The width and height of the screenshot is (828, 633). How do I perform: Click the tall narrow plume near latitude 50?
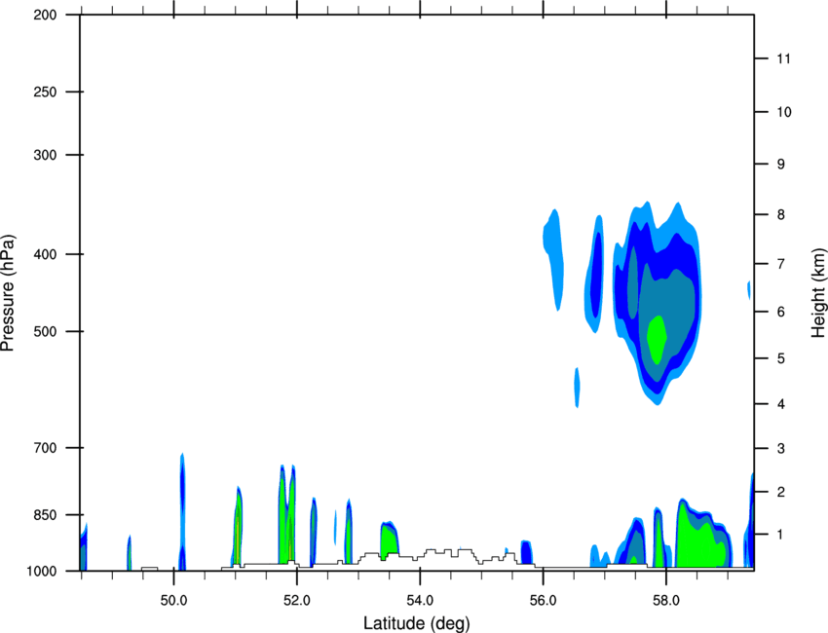click(x=182, y=511)
